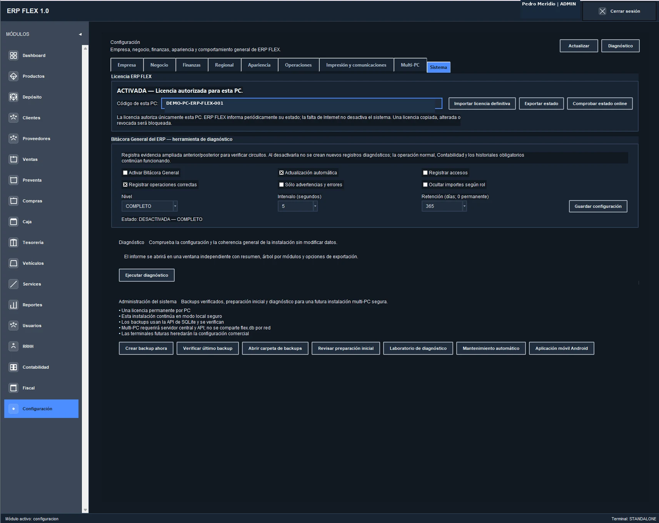Image resolution: width=659 pixels, height=523 pixels.
Task: Click Importar licencia definitiva button
Action: click(x=482, y=104)
